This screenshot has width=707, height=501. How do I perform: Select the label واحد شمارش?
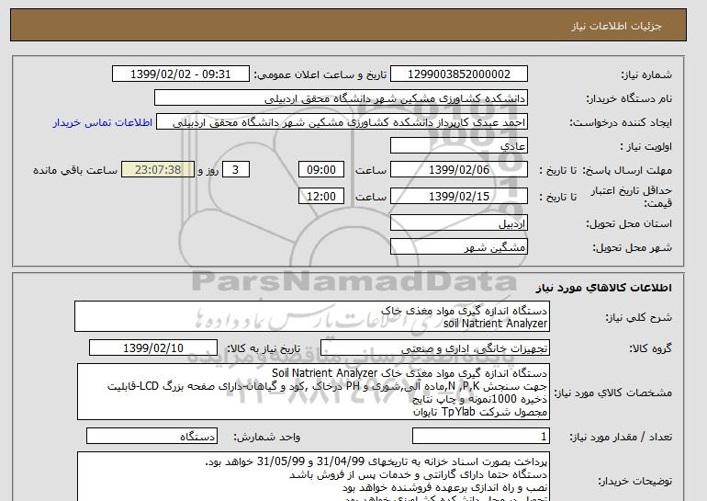267,437
